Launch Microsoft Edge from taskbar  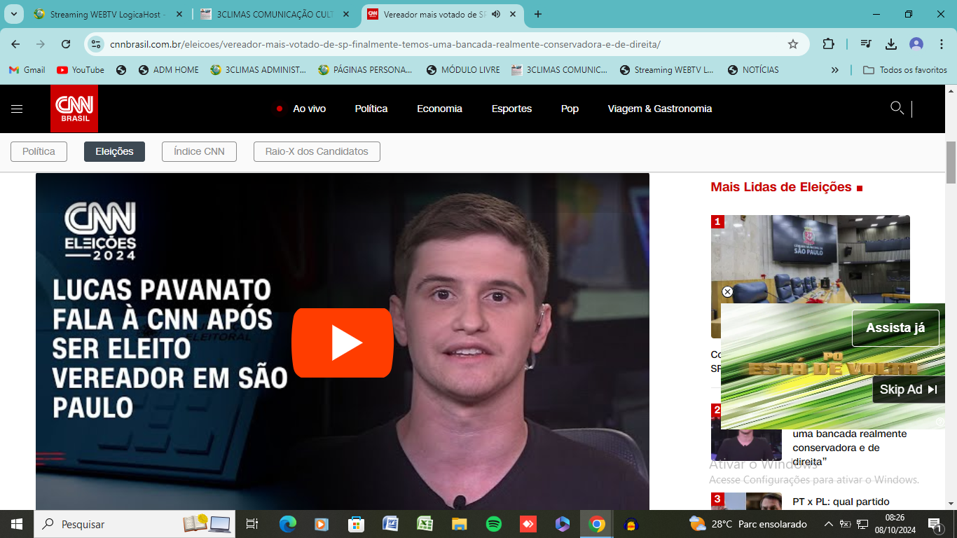(287, 524)
